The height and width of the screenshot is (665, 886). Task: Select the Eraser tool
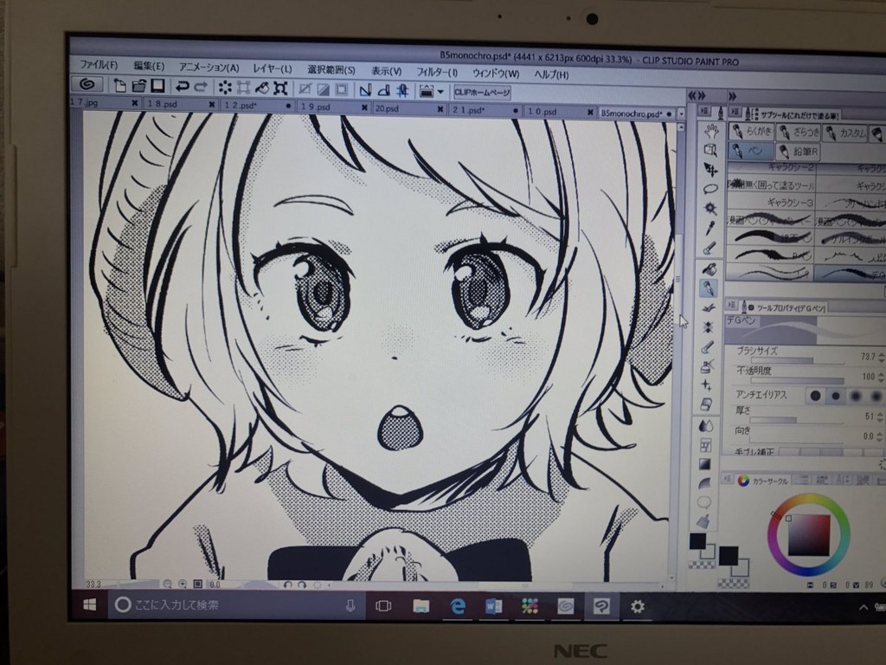click(x=707, y=404)
